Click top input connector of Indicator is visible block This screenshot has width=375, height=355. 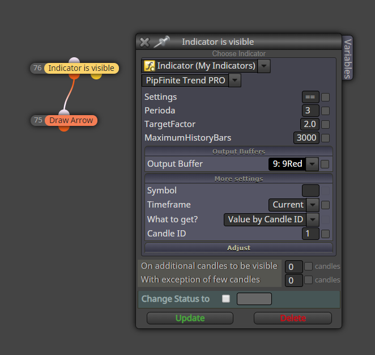74,60
